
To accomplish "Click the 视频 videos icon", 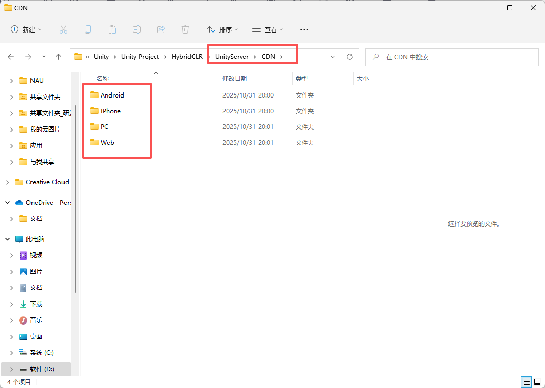I will click(23, 255).
